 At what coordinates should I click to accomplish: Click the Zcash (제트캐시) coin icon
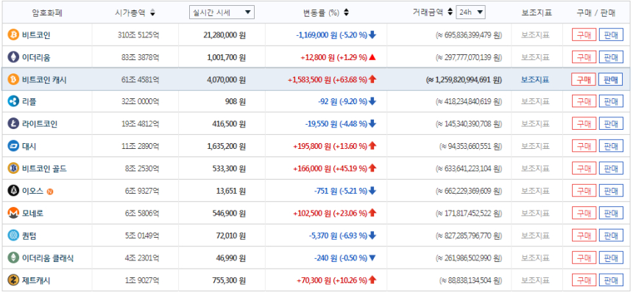(13, 280)
